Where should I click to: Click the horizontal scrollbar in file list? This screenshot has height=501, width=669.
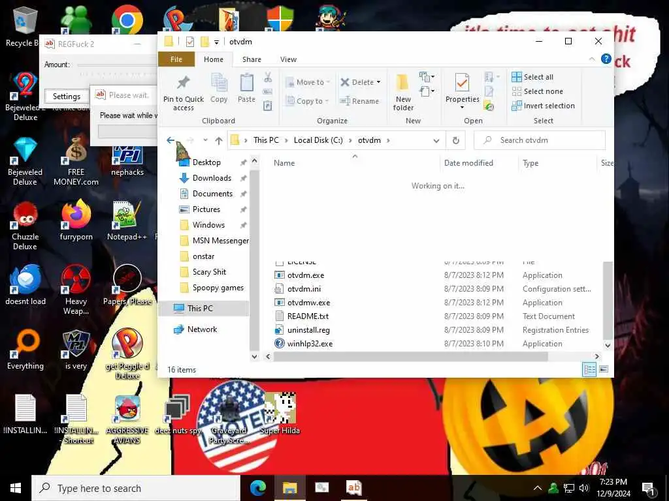[410, 357]
